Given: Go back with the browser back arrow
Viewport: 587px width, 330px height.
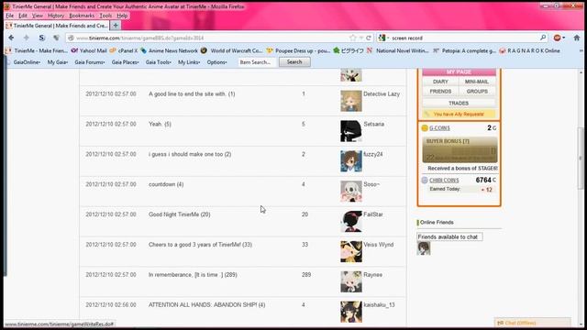Looking at the screenshot, I should tap(11, 38).
